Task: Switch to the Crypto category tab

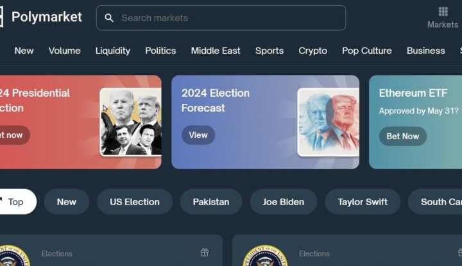Action: [312, 51]
